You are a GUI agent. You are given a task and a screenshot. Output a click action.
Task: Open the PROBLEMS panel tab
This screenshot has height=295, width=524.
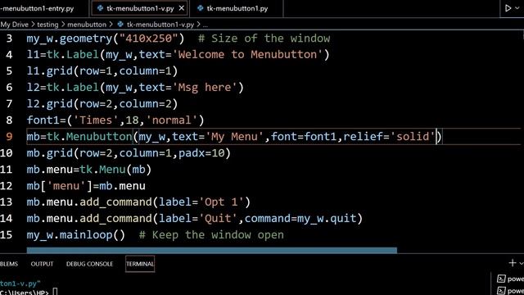[x=9, y=264]
